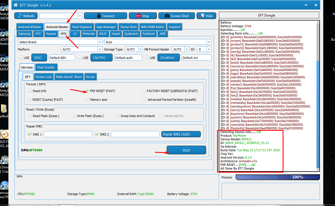Expand the Select Brand dropdown

point(100,42)
